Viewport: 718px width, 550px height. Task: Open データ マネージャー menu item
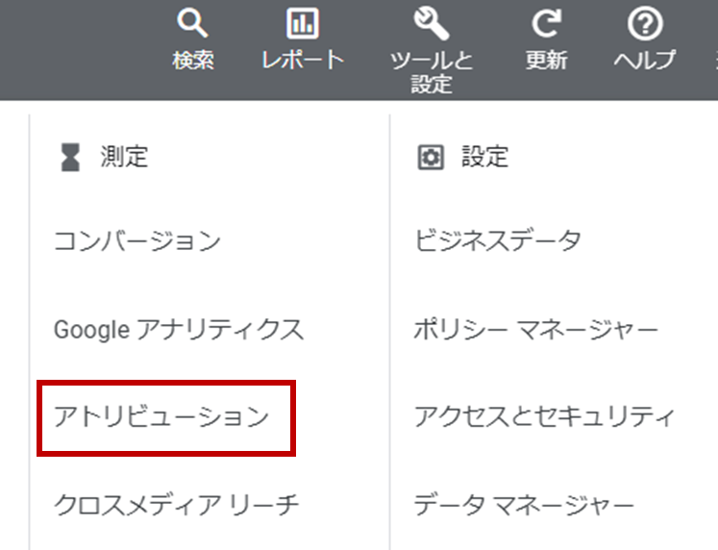pos(524,505)
